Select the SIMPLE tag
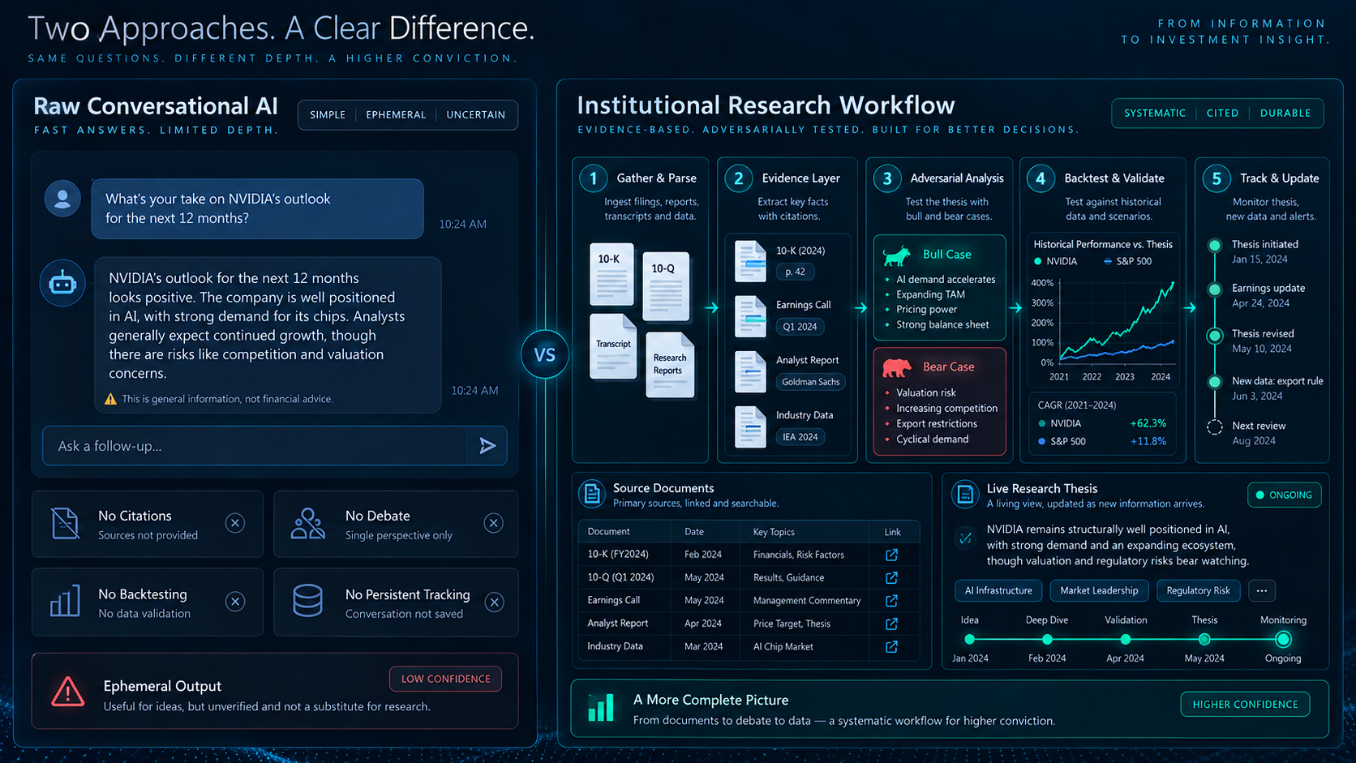The image size is (1356, 763). tap(328, 115)
